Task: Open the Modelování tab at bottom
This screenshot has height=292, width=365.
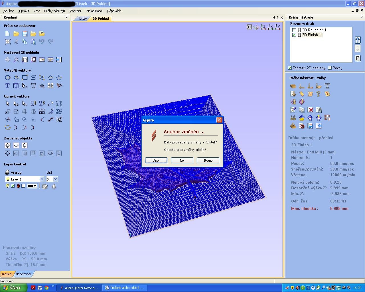Action: point(23,274)
